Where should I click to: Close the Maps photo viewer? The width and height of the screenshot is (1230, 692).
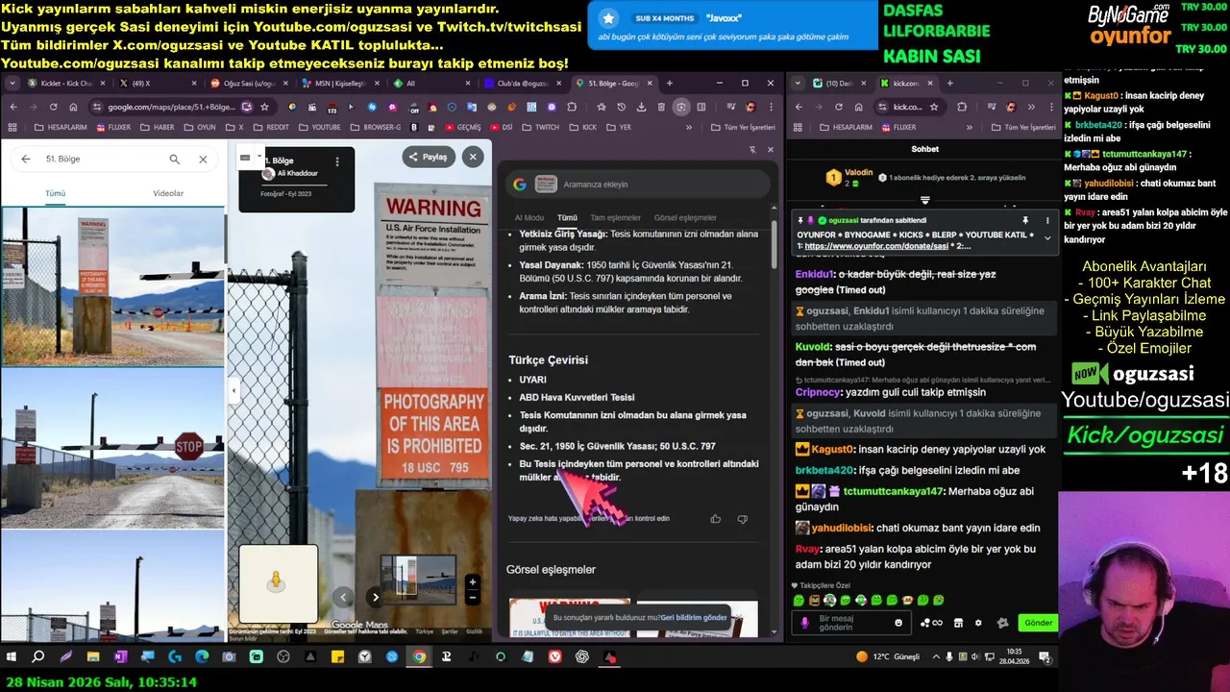click(x=472, y=157)
